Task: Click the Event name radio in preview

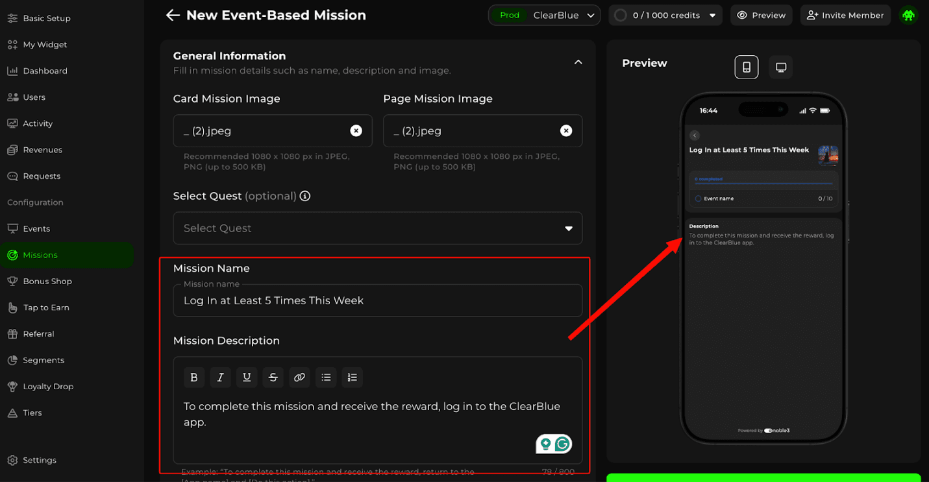Action: pos(699,199)
